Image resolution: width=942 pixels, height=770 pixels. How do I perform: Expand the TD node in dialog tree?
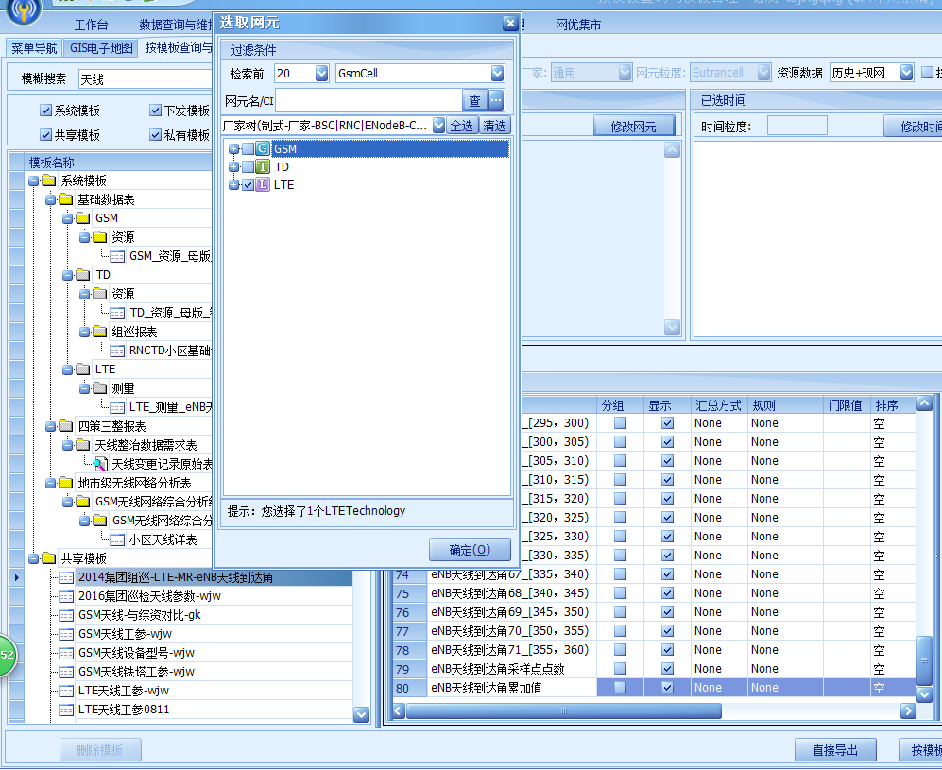(233, 166)
